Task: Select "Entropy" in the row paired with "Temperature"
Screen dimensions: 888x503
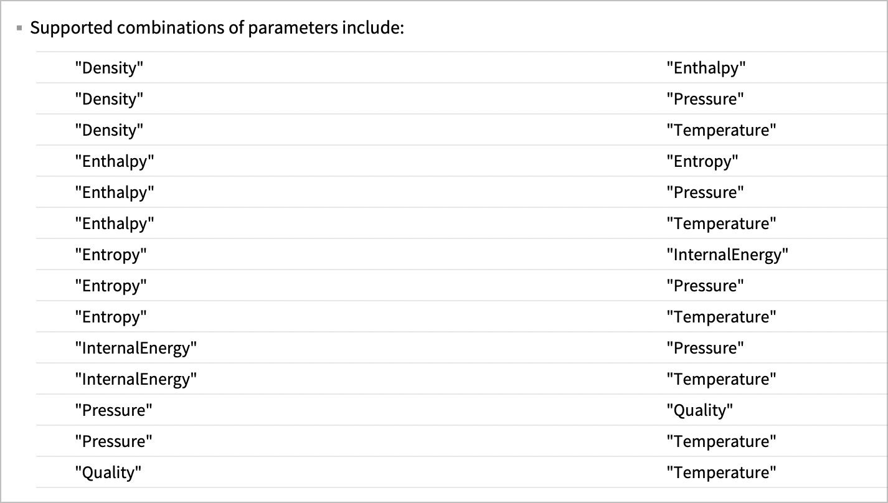Action: click(x=111, y=317)
